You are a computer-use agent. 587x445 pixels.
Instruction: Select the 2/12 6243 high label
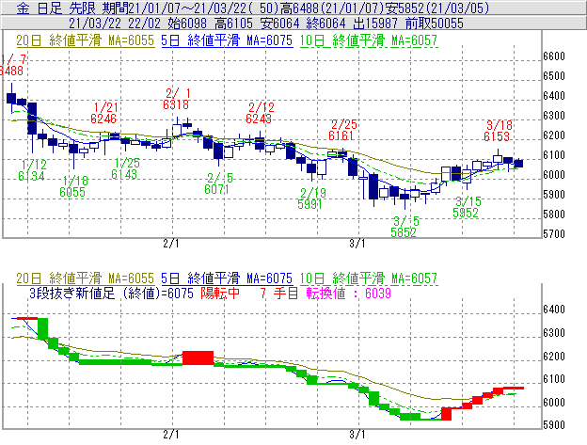tap(259, 113)
